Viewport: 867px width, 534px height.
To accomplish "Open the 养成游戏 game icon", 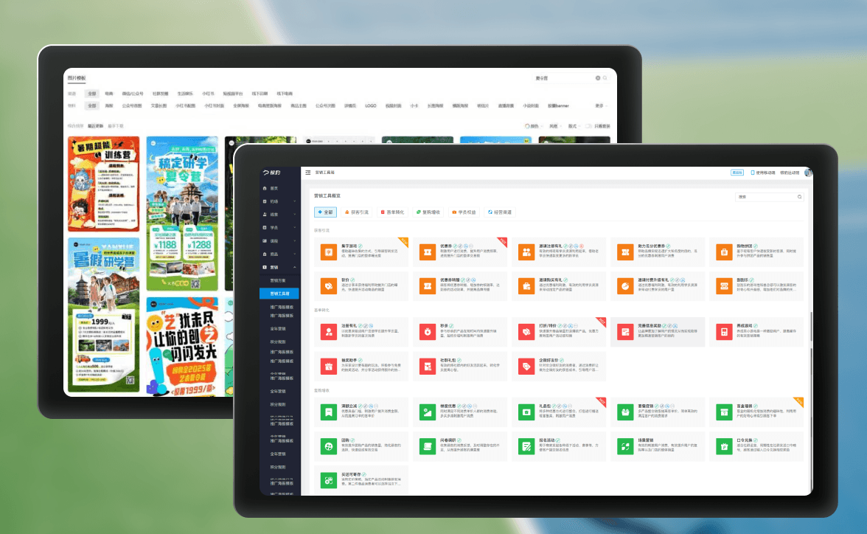I will point(724,332).
